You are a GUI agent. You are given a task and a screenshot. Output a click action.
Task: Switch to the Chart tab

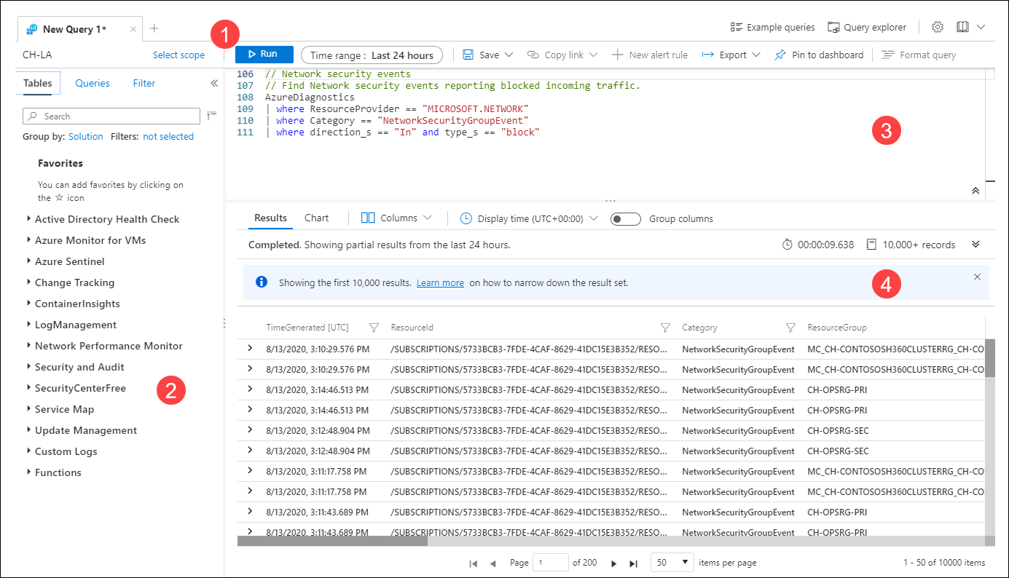tap(317, 218)
